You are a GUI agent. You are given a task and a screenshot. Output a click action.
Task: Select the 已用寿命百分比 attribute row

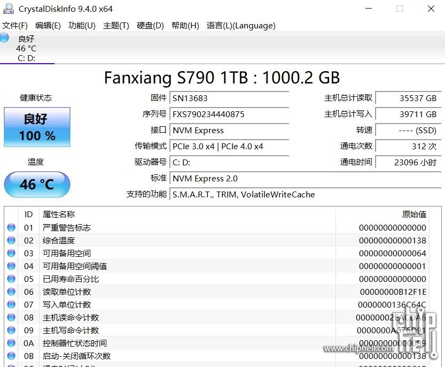click(217, 279)
